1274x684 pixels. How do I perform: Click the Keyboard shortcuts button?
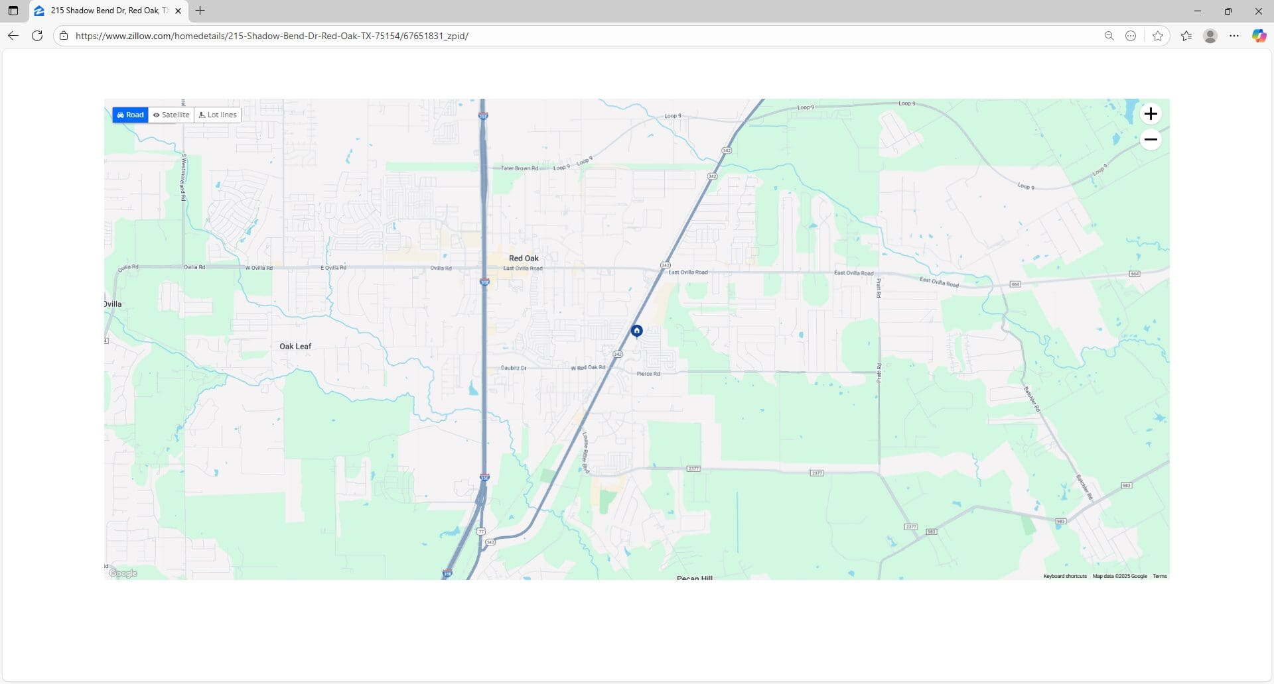tap(1064, 576)
